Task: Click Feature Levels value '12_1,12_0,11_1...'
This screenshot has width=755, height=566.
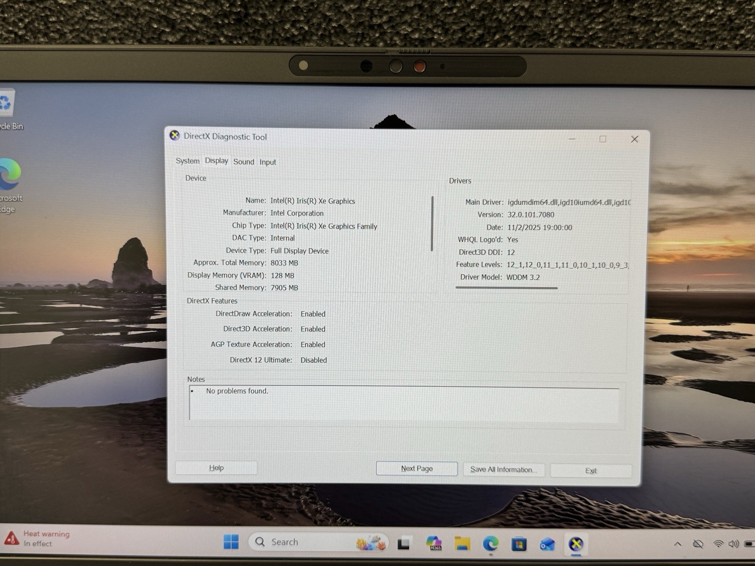Action: (567, 265)
